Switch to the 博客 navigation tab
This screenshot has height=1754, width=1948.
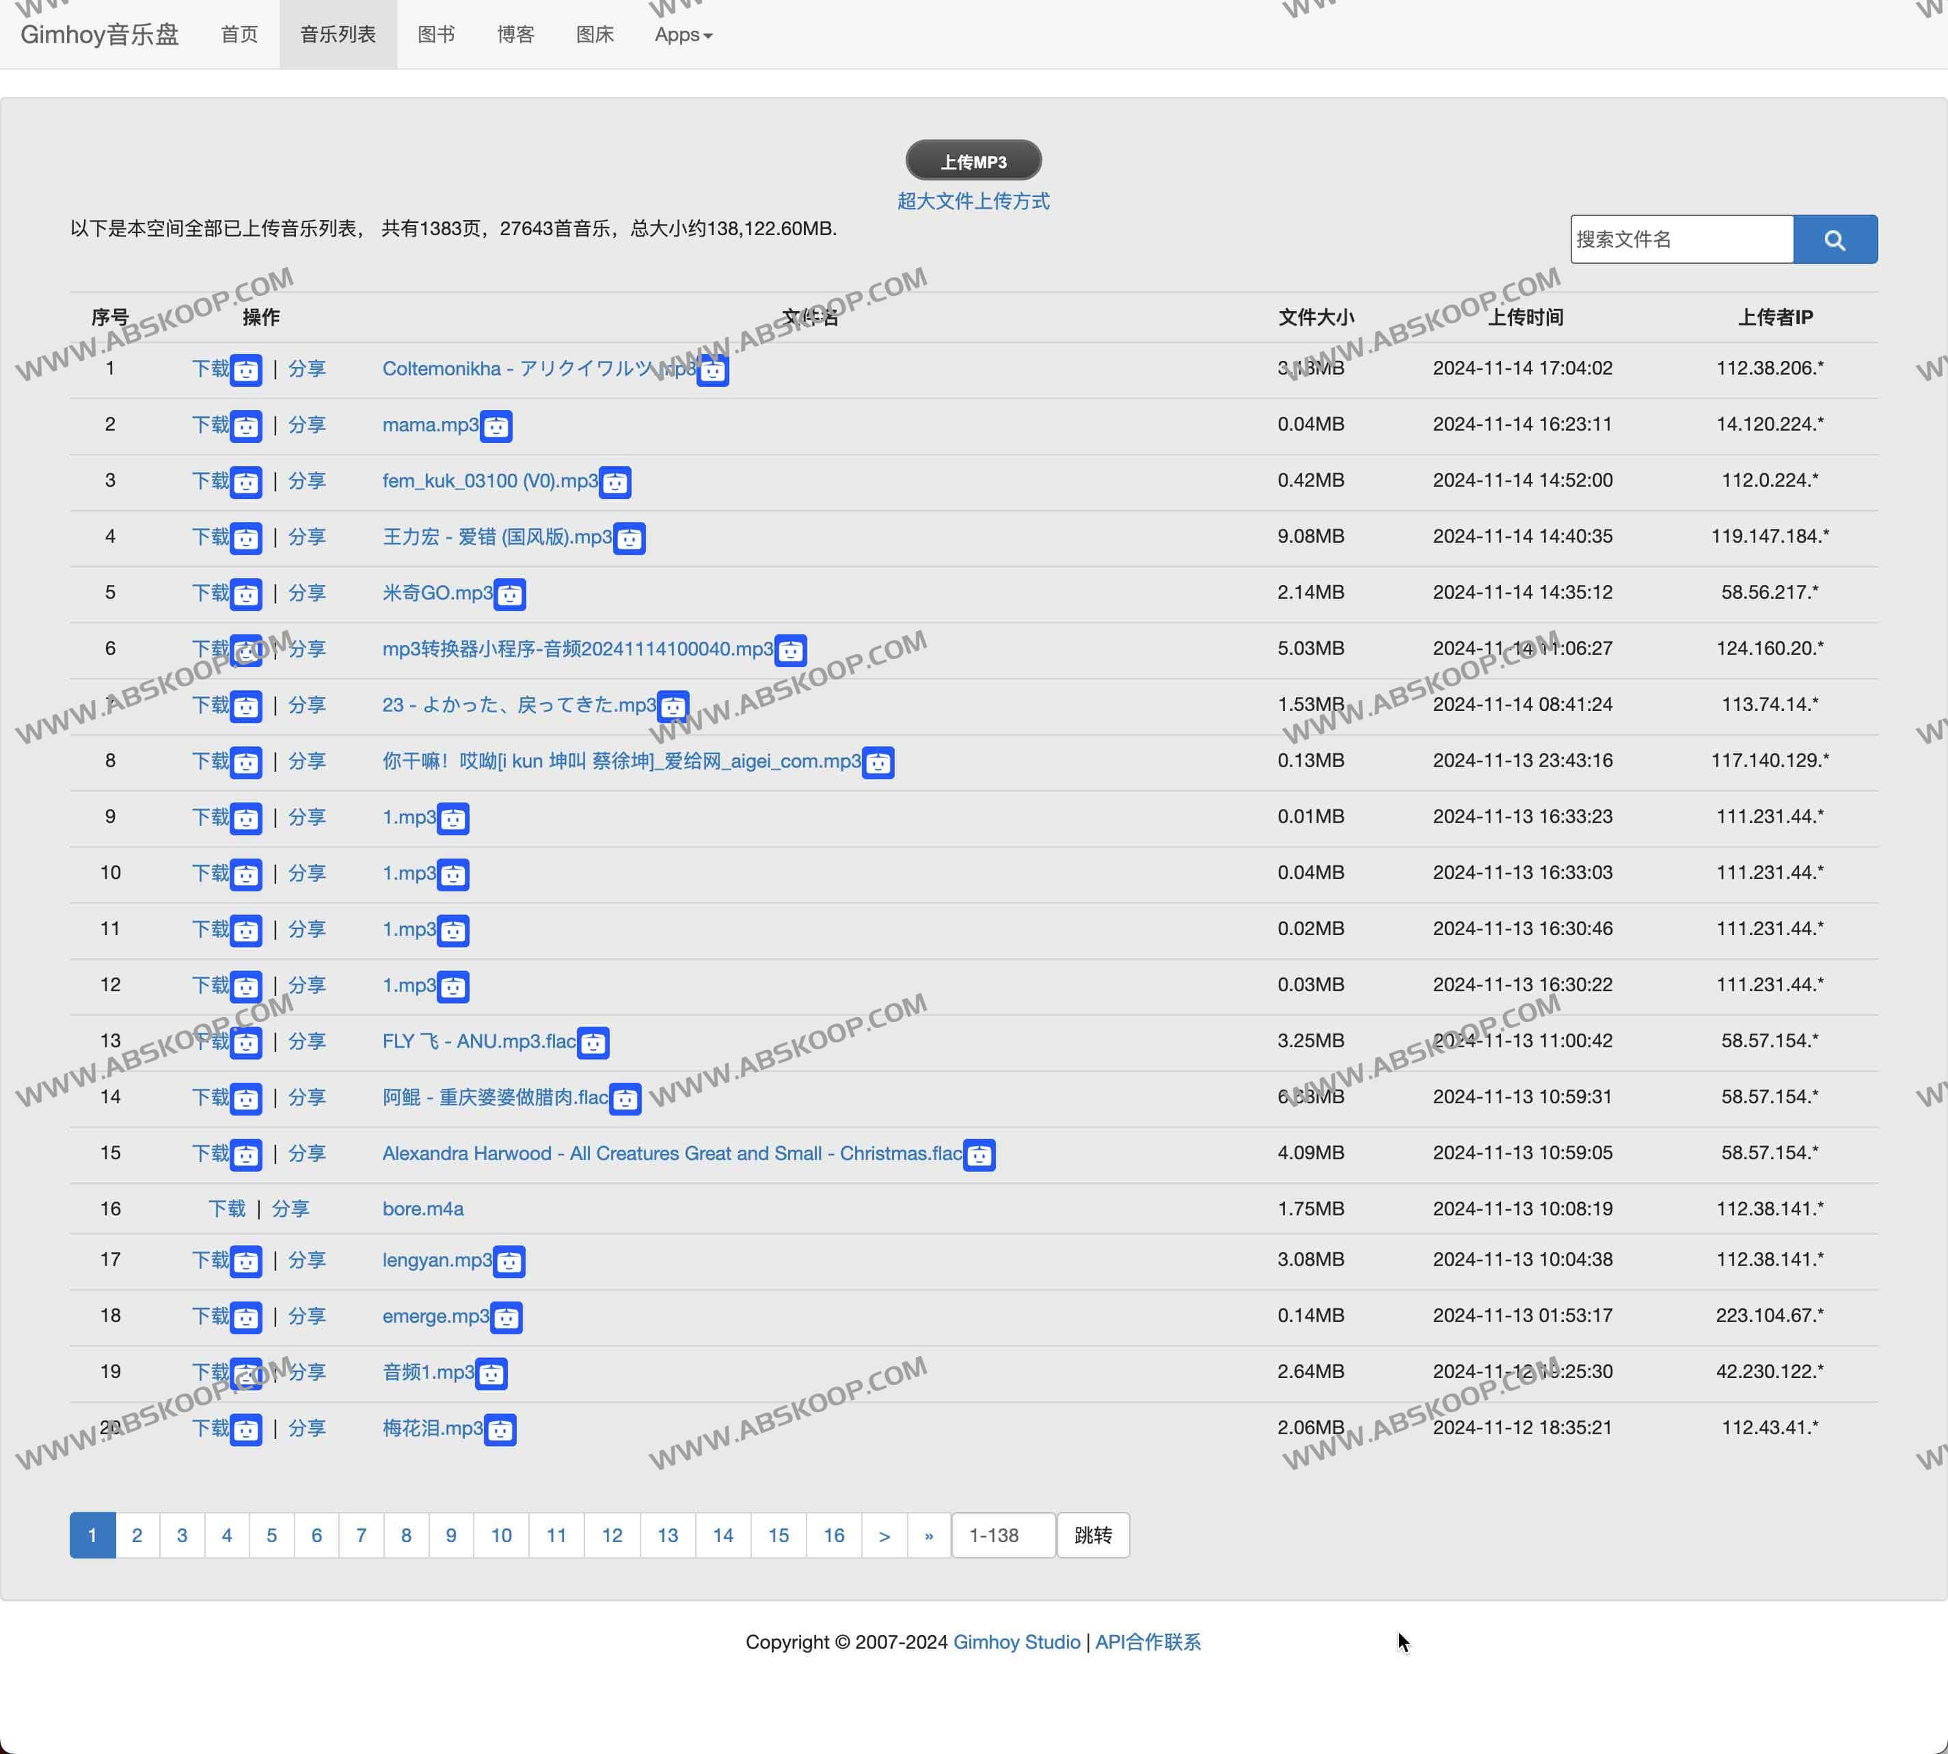(x=515, y=35)
